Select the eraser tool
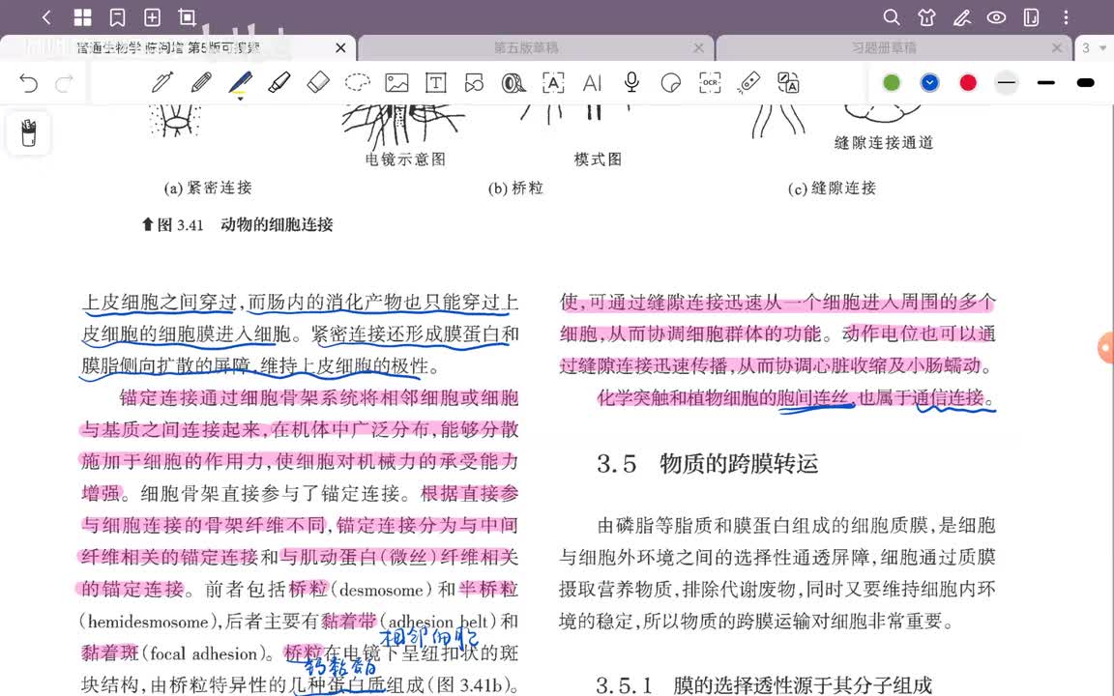The width and height of the screenshot is (1114, 696). [x=318, y=82]
